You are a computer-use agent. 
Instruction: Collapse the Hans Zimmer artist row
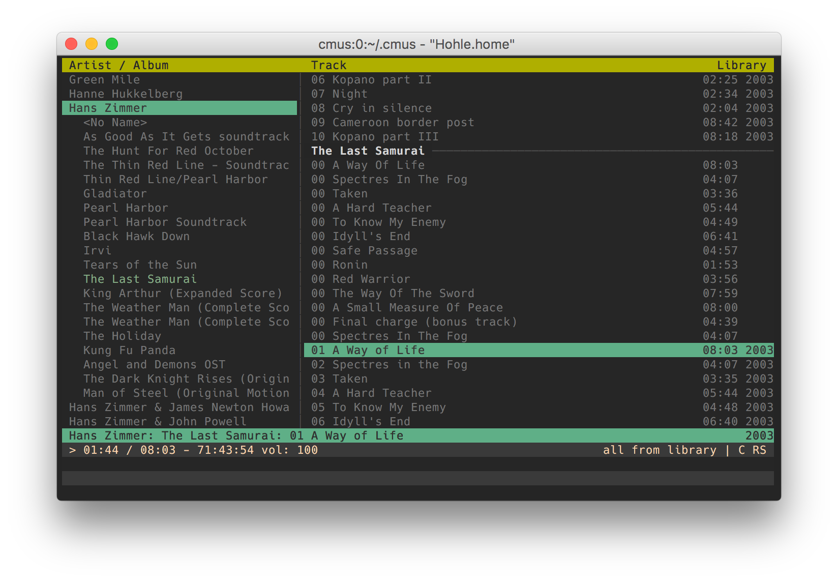179,108
